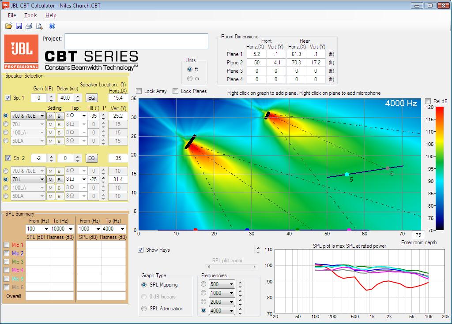Screen dimensions: 452x324
Task: Open Sp. 1 tap 4 Ω dropdown
Action: (x=76, y=116)
